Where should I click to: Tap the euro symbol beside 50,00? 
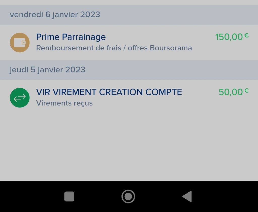246,91
